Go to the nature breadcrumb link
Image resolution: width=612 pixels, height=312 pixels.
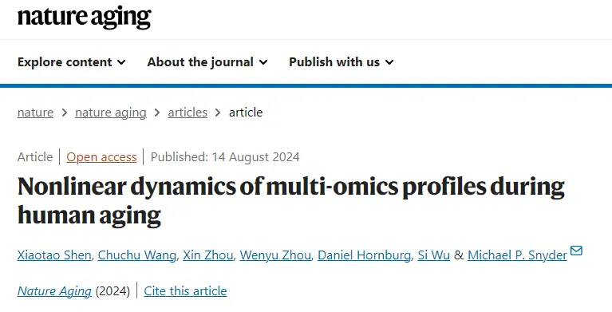point(36,113)
